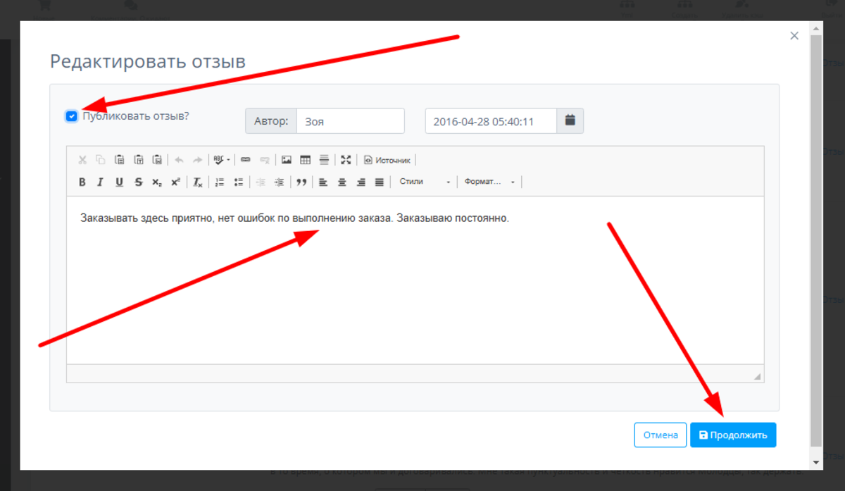Insert an image into the review
Screen dimensions: 845x491
click(x=287, y=160)
